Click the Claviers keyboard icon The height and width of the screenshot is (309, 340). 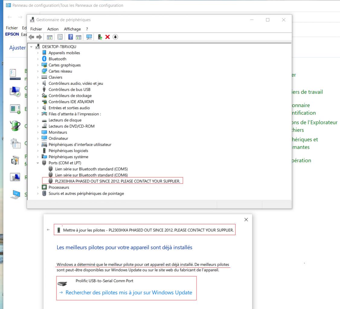[44, 77]
